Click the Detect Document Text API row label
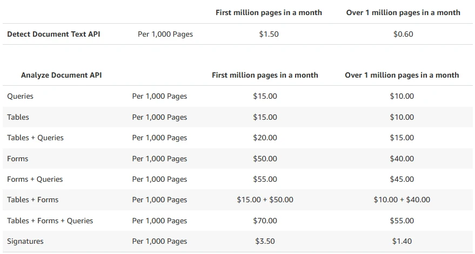The height and width of the screenshot is (254, 475). coord(53,34)
